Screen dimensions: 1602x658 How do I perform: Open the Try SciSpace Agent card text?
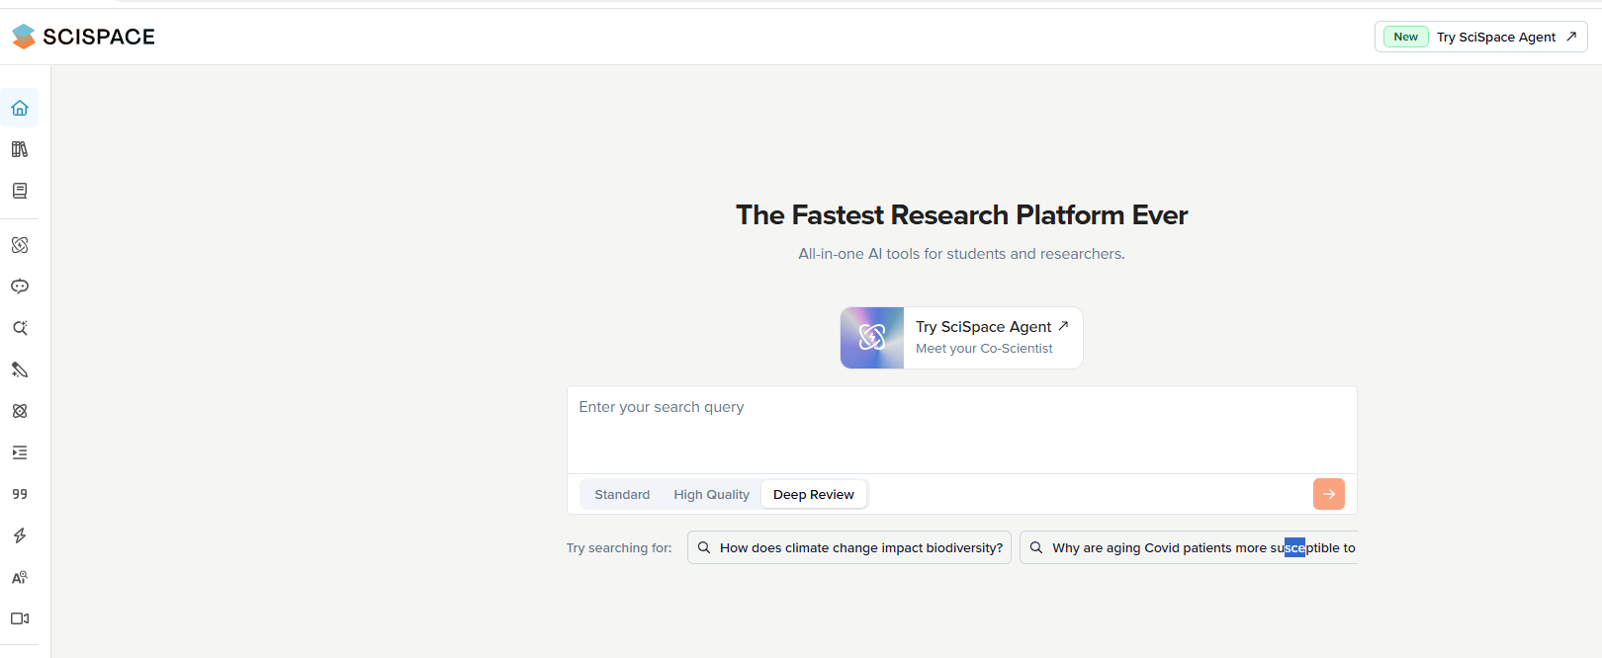coord(984,327)
